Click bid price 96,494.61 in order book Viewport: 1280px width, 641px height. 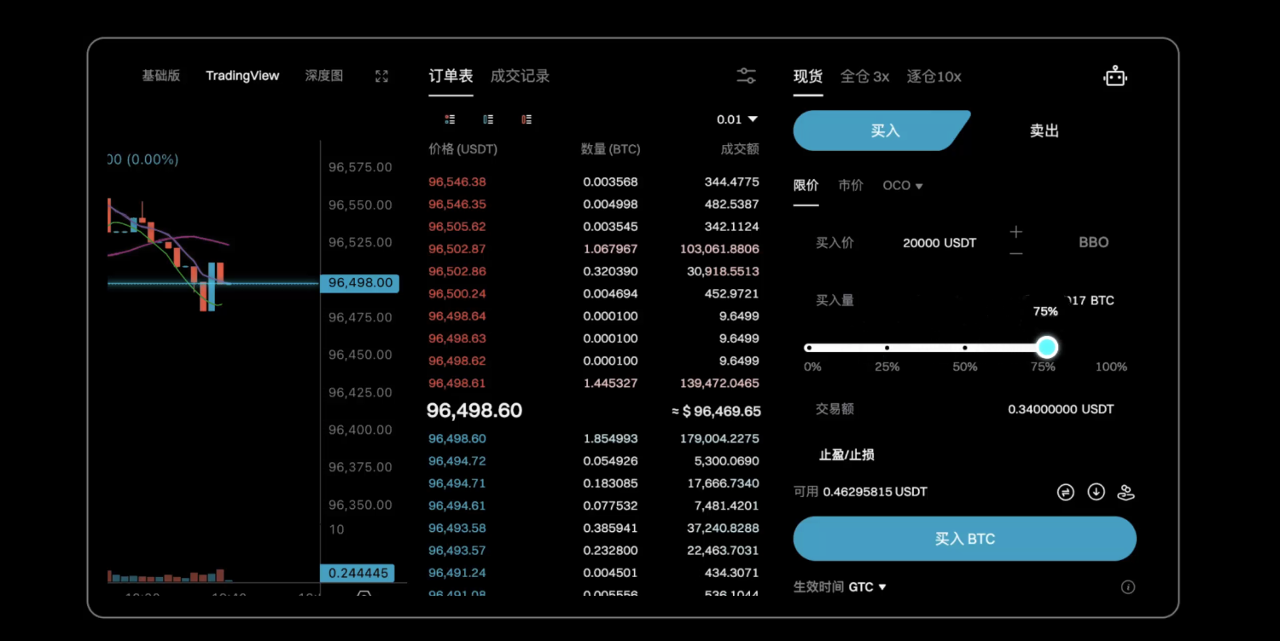[x=457, y=505]
